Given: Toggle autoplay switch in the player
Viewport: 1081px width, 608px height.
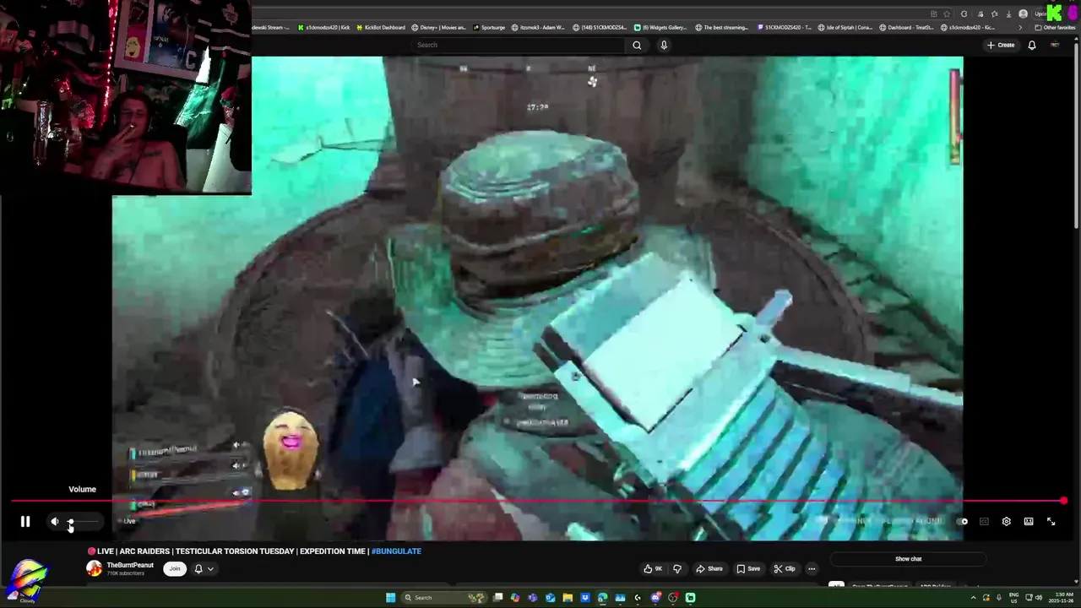Looking at the screenshot, I should coord(963,522).
